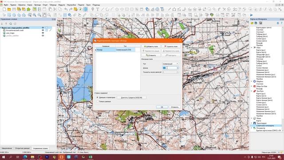Click the zoom out magnifier tool
This screenshot has width=284, height=160.
(x=39, y=15)
